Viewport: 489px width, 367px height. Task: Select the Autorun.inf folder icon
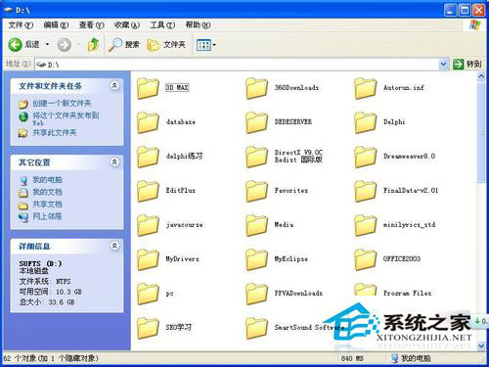(x=365, y=88)
